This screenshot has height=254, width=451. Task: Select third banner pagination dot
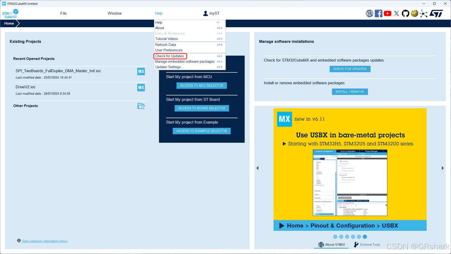tap(347, 237)
